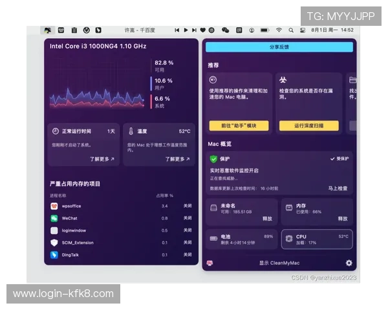Click the CleanMyMac logo at panel bottom-left

tap(210, 263)
